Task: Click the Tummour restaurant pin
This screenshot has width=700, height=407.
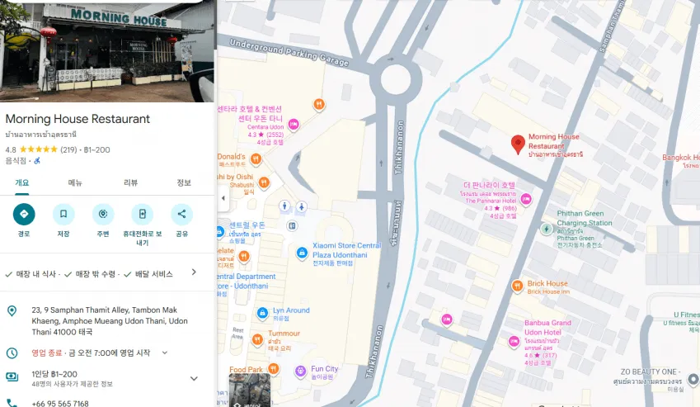Action: click(257, 340)
